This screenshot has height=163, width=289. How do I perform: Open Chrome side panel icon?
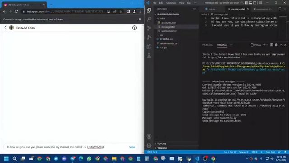coord(128,11)
